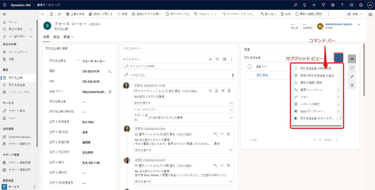Open the lightbulb assistant icon
This screenshot has height=190, width=375.
pyautogui.click(x=305, y=5)
